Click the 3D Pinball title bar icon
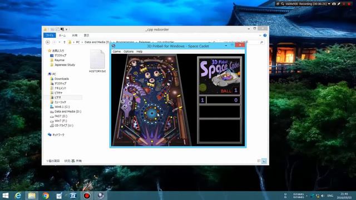 (x=113, y=46)
